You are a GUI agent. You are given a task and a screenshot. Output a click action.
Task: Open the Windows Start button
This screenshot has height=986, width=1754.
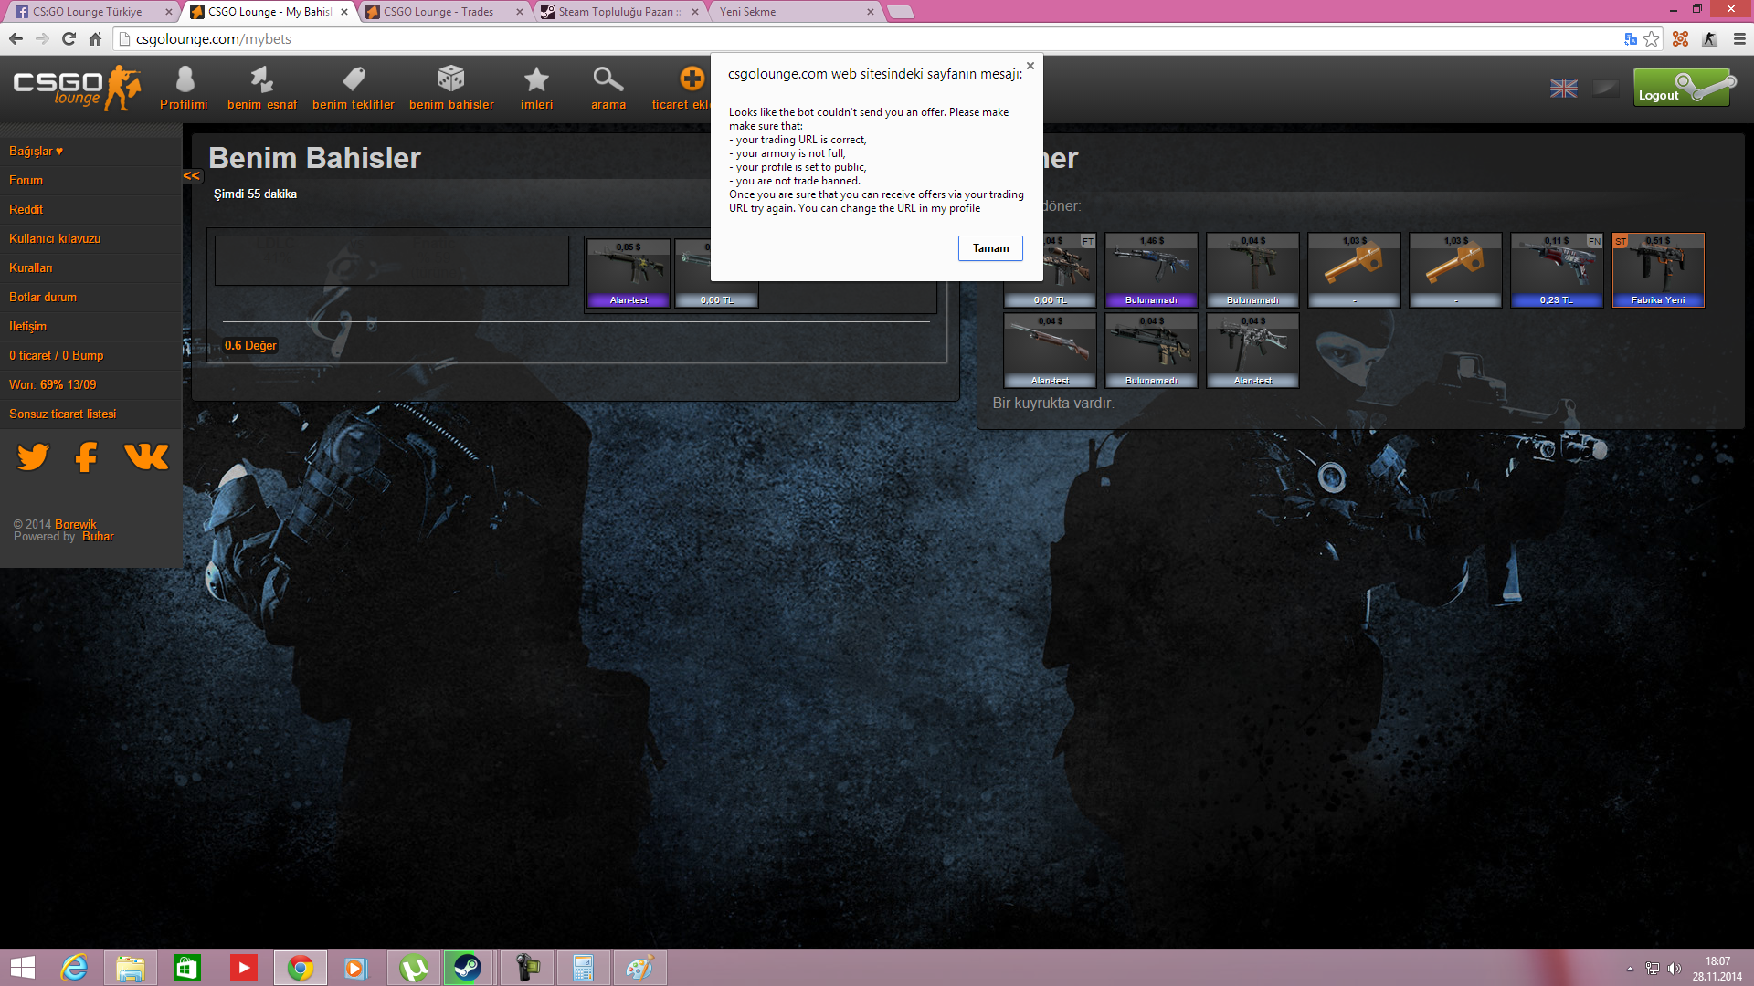point(23,968)
